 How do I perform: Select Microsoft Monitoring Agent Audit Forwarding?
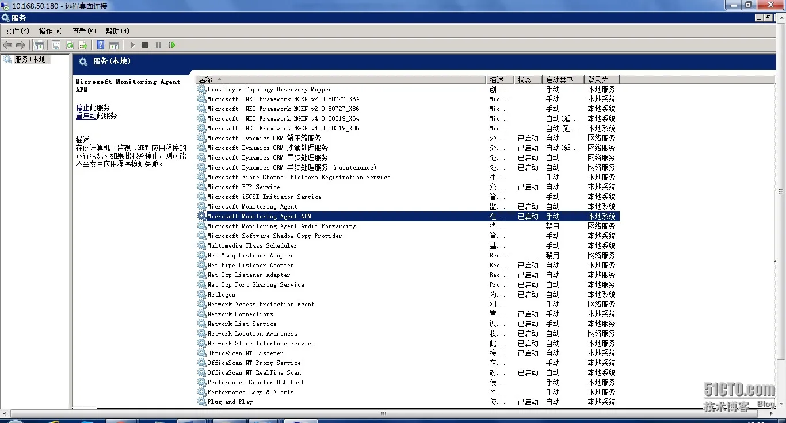pos(408,226)
